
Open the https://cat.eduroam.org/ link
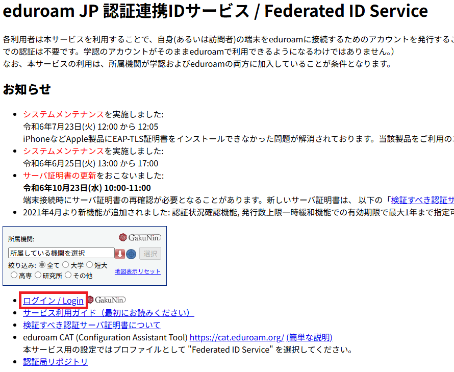pos(237,337)
